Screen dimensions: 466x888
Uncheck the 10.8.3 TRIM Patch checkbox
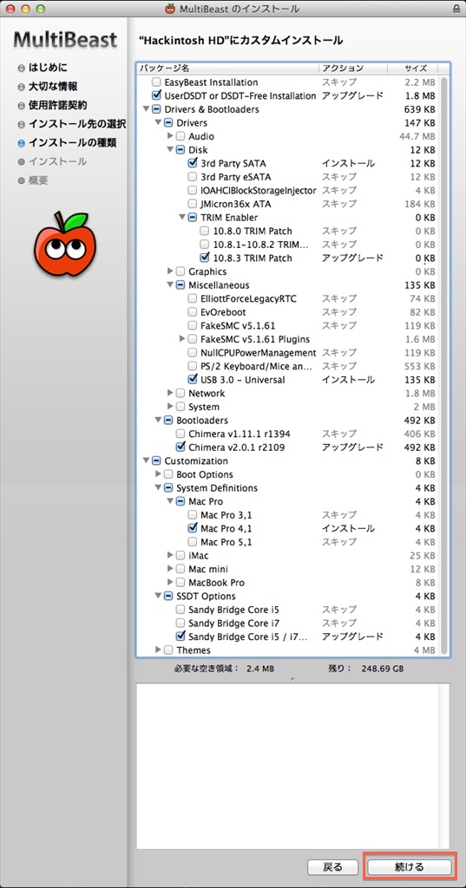pos(205,258)
